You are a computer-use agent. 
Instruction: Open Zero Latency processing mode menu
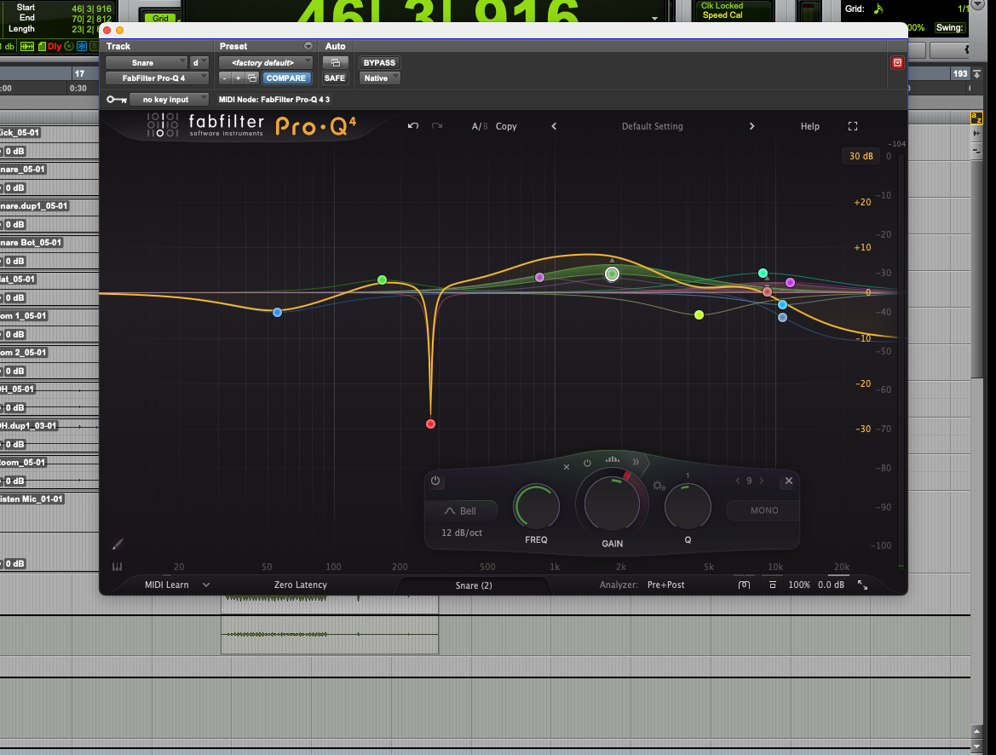301,585
